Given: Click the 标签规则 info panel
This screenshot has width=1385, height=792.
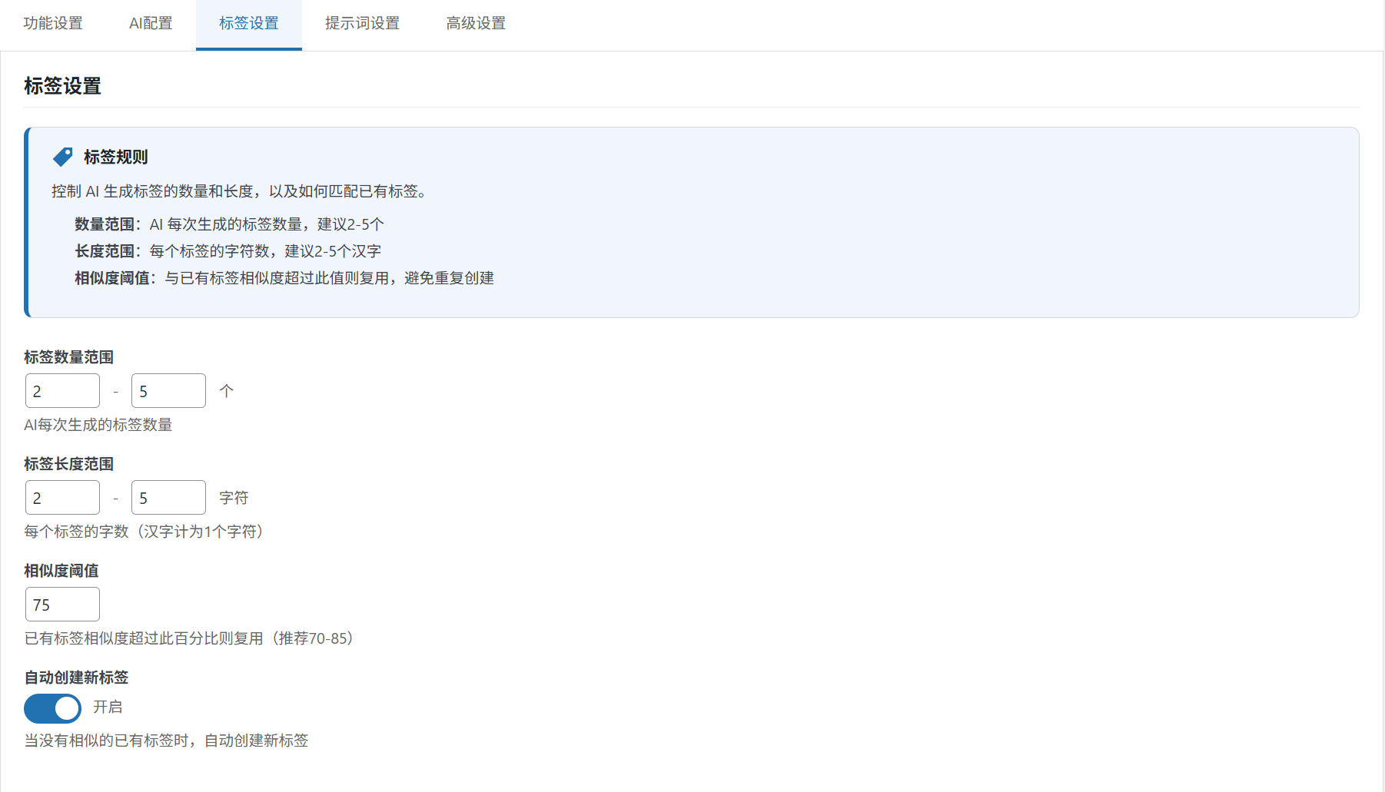Looking at the screenshot, I should [692, 221].
